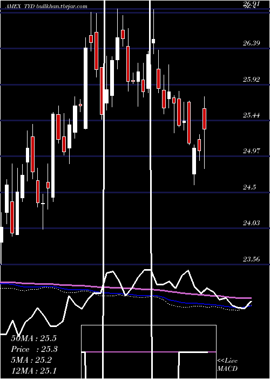Viewport: 270px width, 379px height.
Task: Click the 26.39 price level label
Action: point(251,43)
